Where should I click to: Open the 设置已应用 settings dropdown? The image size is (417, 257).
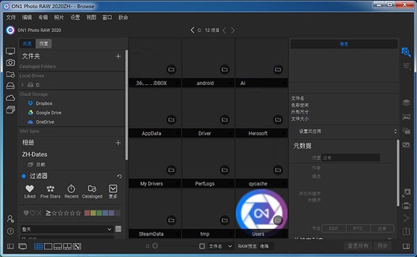(347, 131)
